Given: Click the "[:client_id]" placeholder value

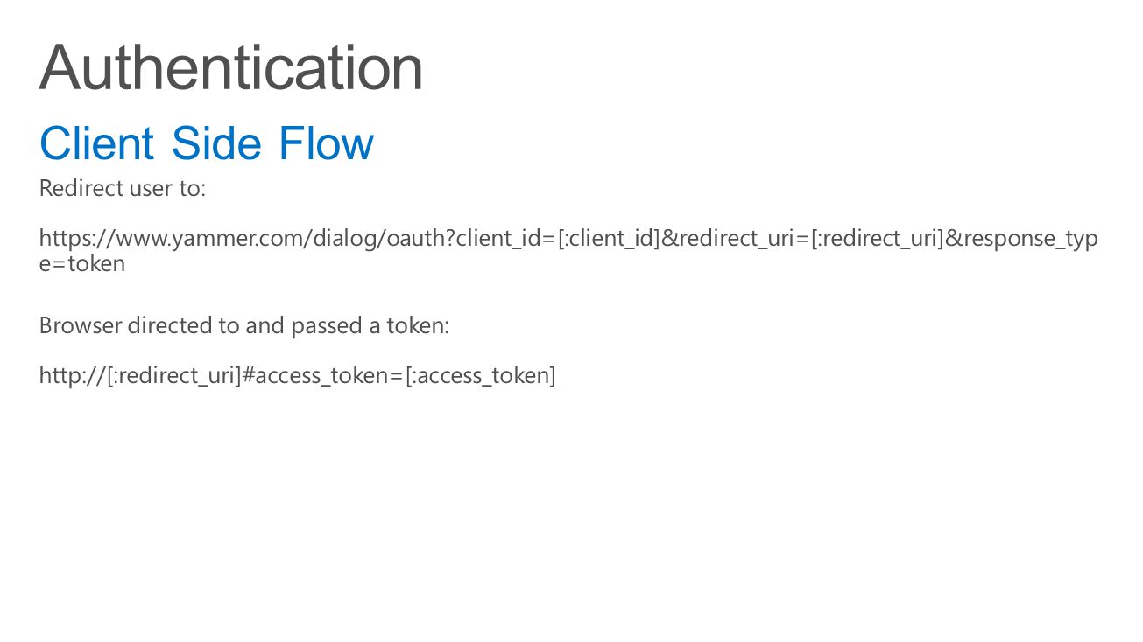Looking at the screenshot, I should click(609, 239).
